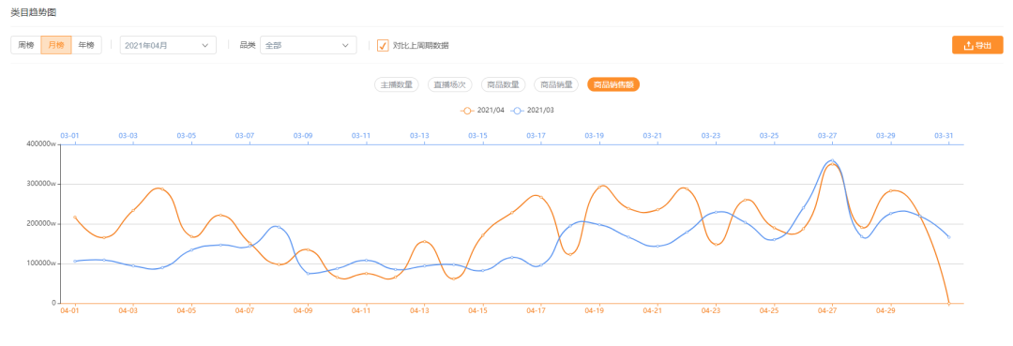1013x346 pixels.
Task: Click the blue data point at 03-01
Action: [75, 261]
